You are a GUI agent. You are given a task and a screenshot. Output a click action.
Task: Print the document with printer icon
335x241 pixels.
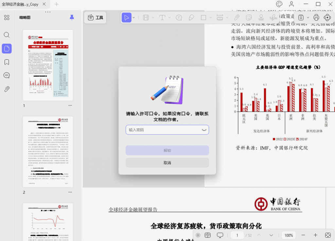316,17
